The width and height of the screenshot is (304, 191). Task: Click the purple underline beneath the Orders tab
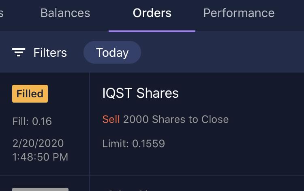pos(152,30)
